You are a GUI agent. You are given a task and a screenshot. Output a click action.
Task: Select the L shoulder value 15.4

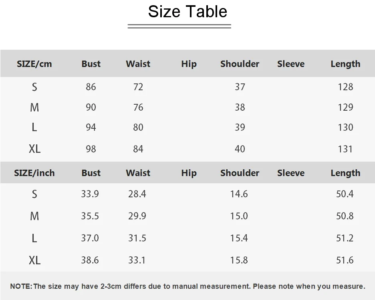click(239, 238)
